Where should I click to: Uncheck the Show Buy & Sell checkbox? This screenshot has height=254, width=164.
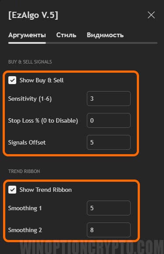point(12,80)
